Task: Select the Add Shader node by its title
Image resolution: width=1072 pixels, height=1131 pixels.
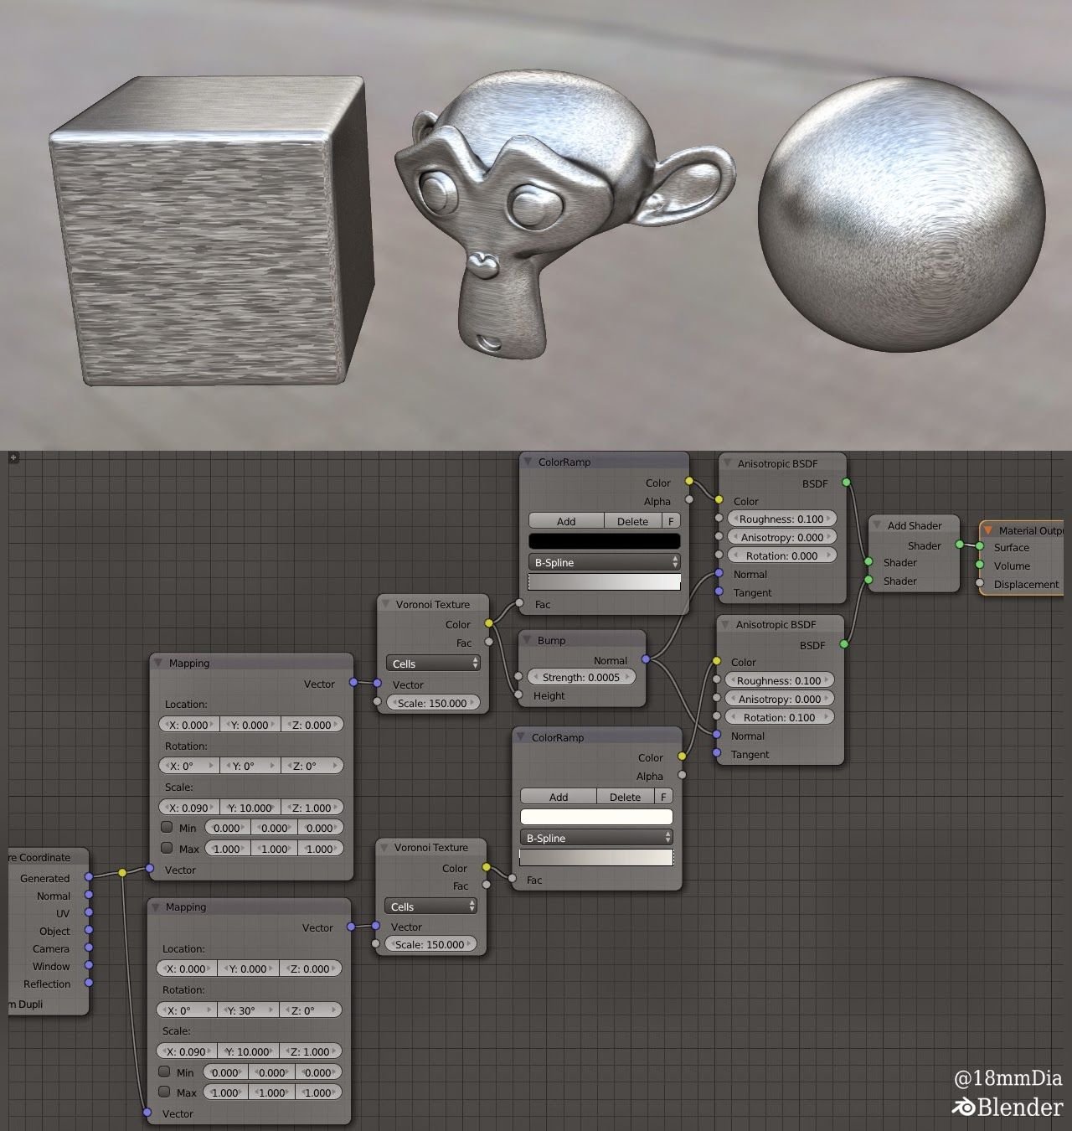Action: pyautogui.click(x=915, y=525)
